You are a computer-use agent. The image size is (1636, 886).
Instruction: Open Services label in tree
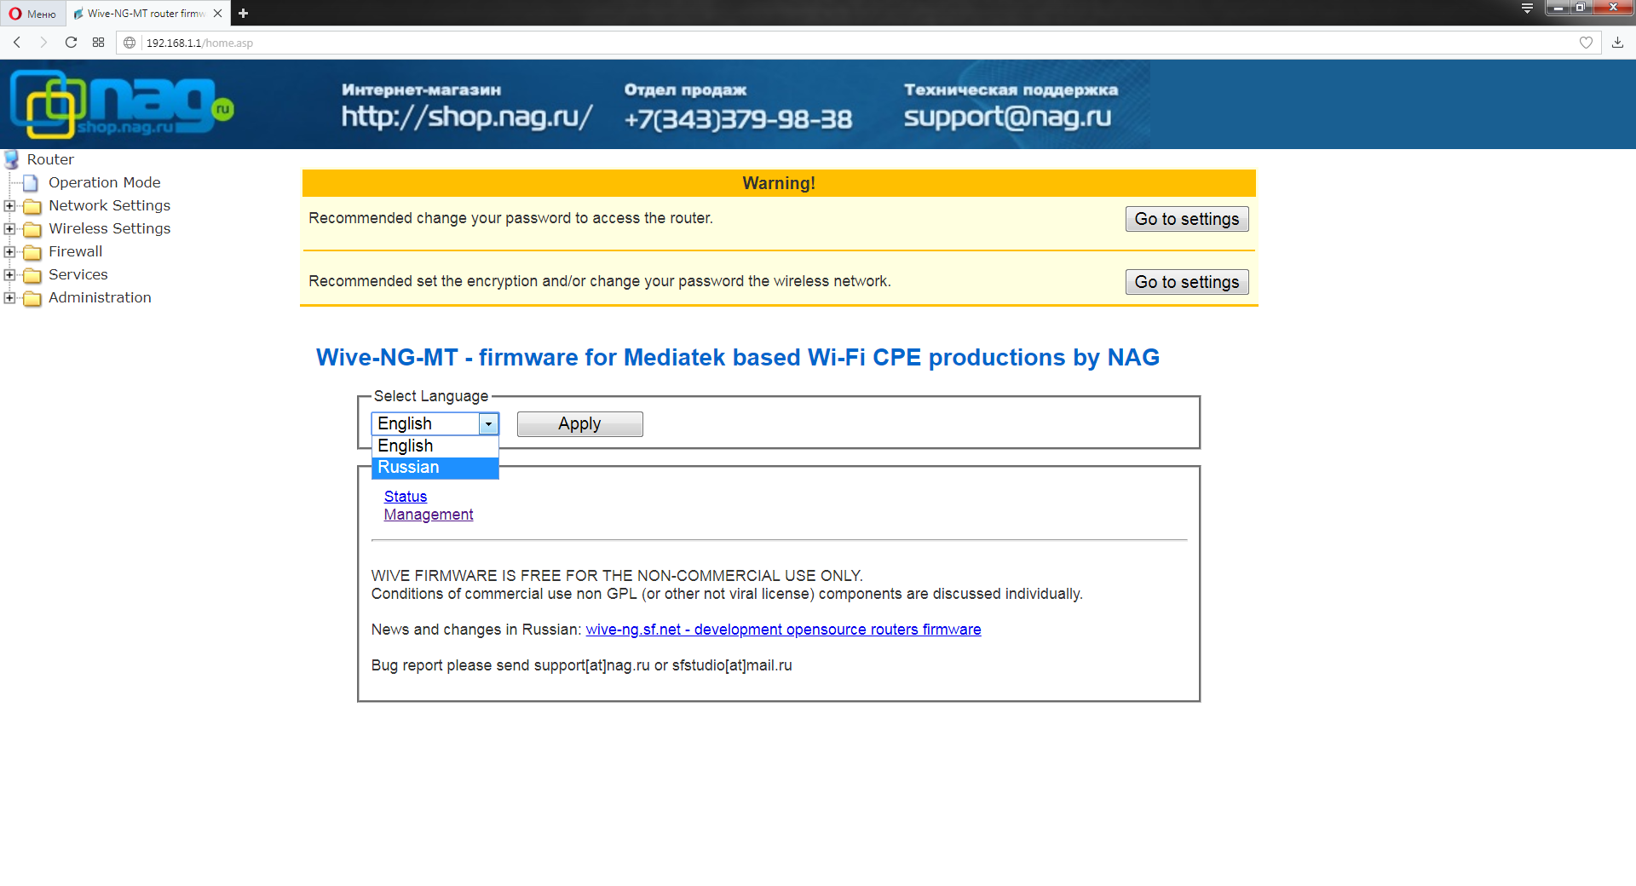(78, 274)
